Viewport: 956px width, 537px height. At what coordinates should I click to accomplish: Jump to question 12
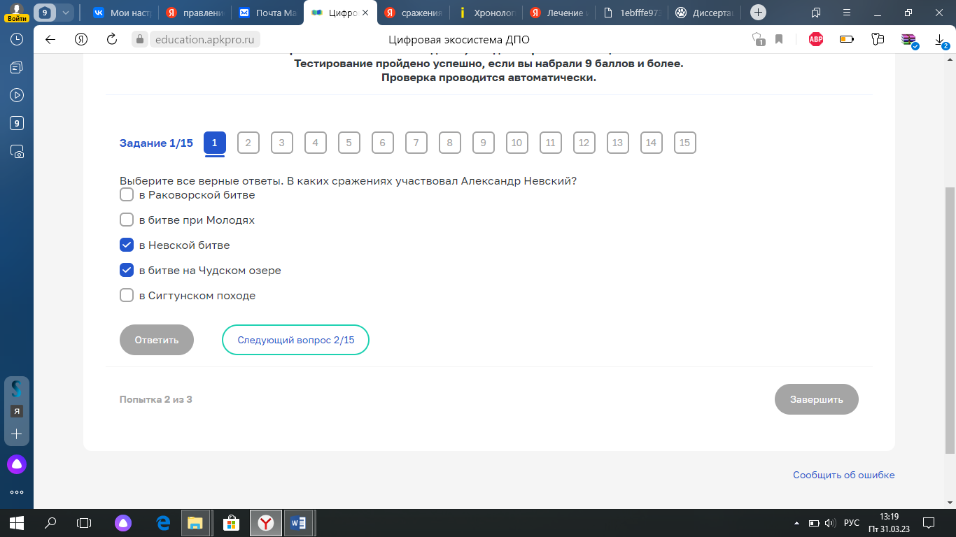pos(584,143)
